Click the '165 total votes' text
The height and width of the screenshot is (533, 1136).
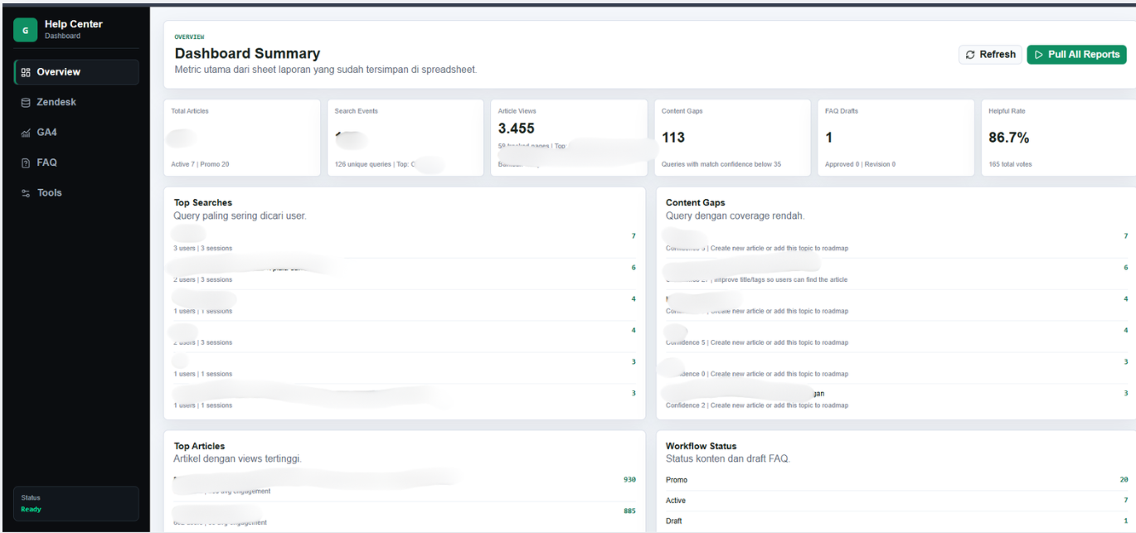1012,164
